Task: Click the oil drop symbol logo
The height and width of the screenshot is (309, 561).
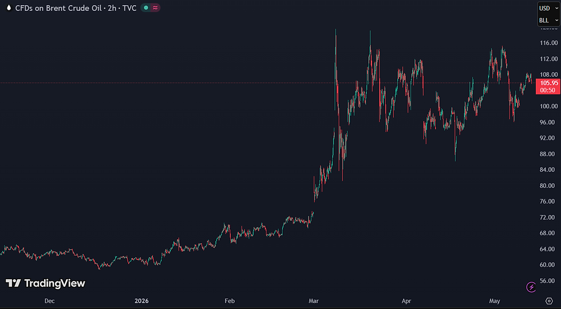Action: (9, 8)
